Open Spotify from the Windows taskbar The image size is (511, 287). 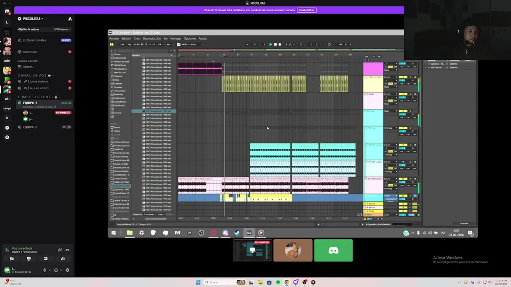(x=278, y=282)
